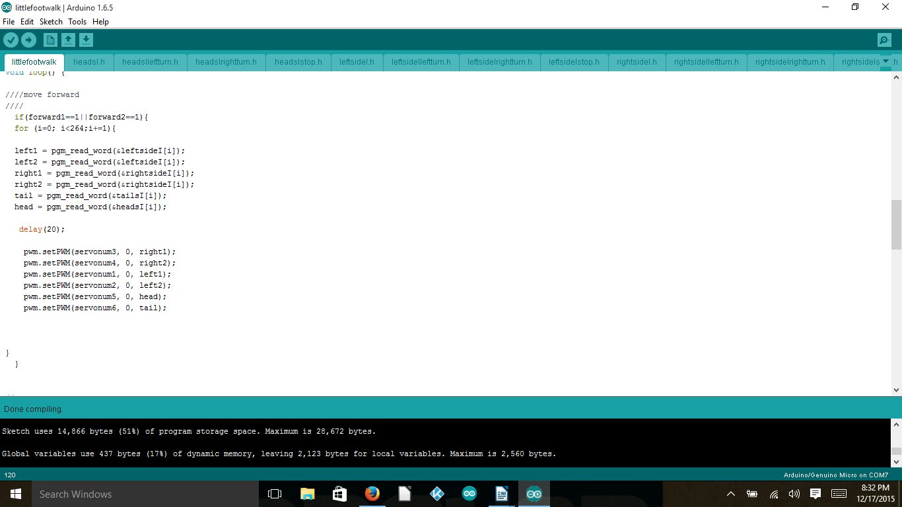Viewport: 902px width, 507px height.
Task: Switch to the headsI.h tab
Action: tap(89, 62)
